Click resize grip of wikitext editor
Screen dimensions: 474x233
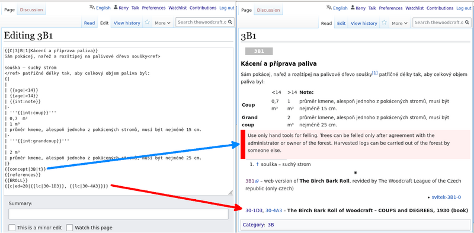tap(230, 193)
